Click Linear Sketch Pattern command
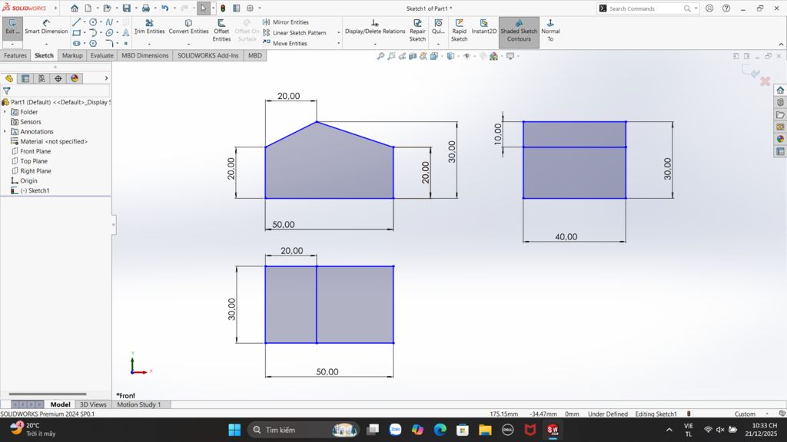Screen dimensions: 787x442 pyautogui.click(x=294, y=32)
